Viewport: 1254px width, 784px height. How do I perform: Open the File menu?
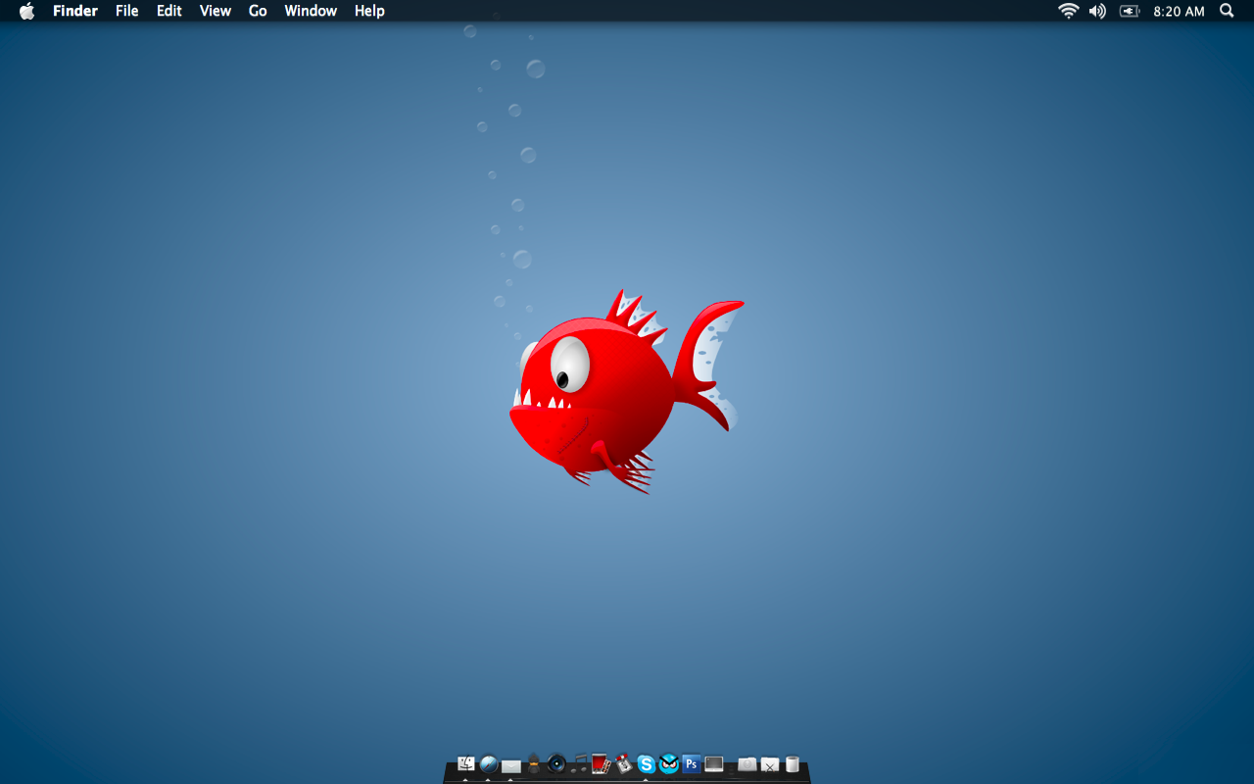coord(127,11)
